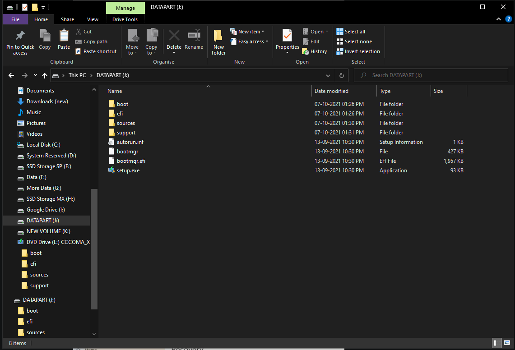
Task: Switch to the Drive Tools tab
Action: click(x=125, y=19)
